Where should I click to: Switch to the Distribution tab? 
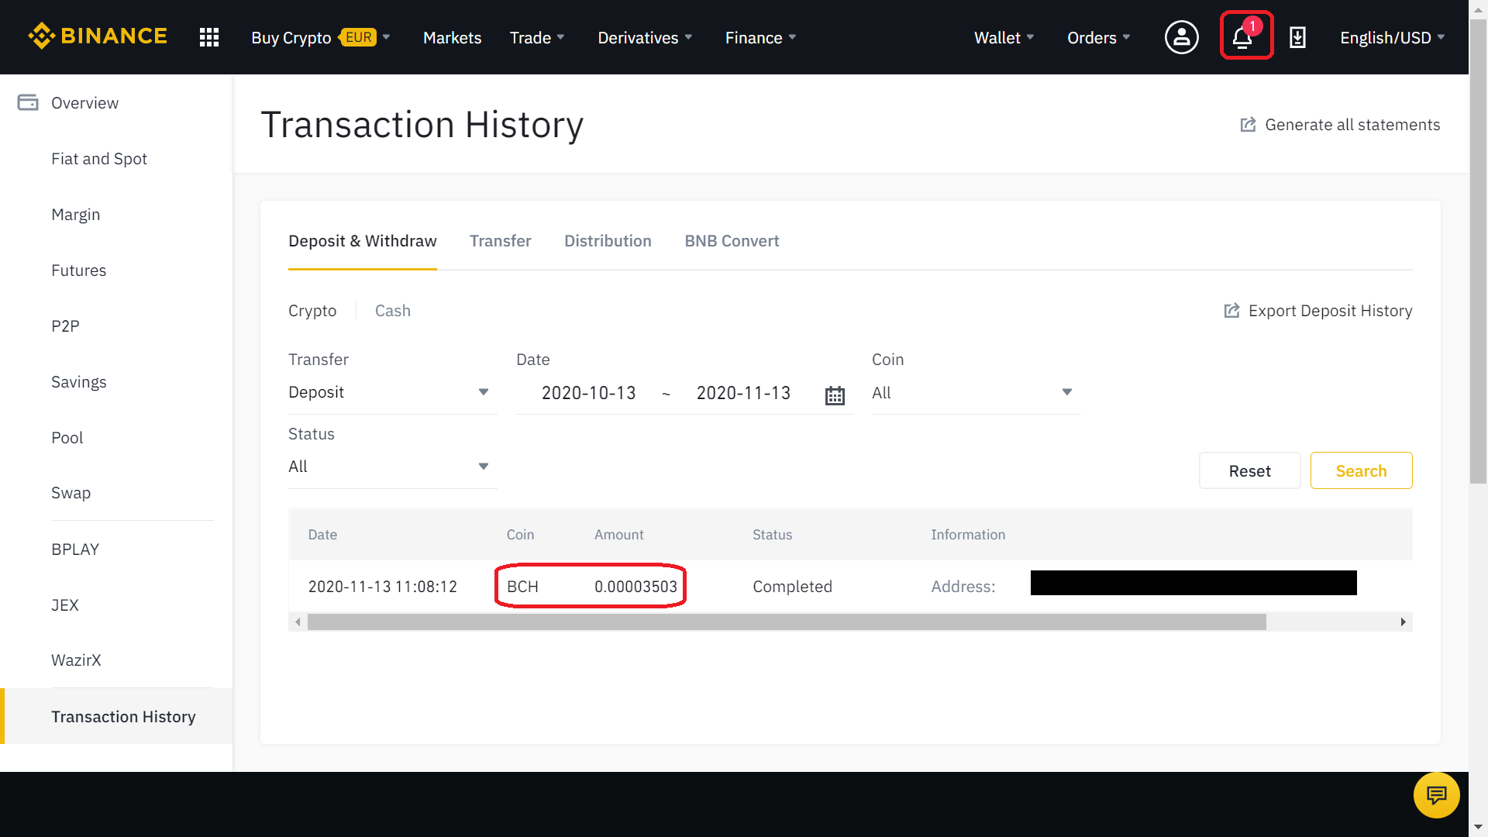click(x=608, y=241)
